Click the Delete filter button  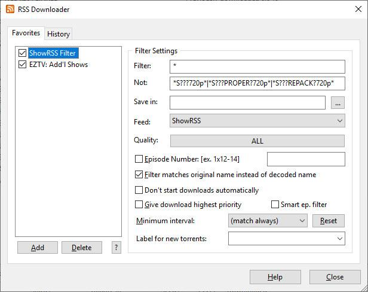tap(82, 247)
